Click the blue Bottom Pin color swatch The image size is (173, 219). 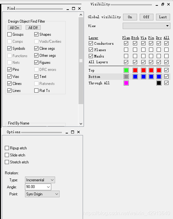pyautogui.click(x=151, y=77)
